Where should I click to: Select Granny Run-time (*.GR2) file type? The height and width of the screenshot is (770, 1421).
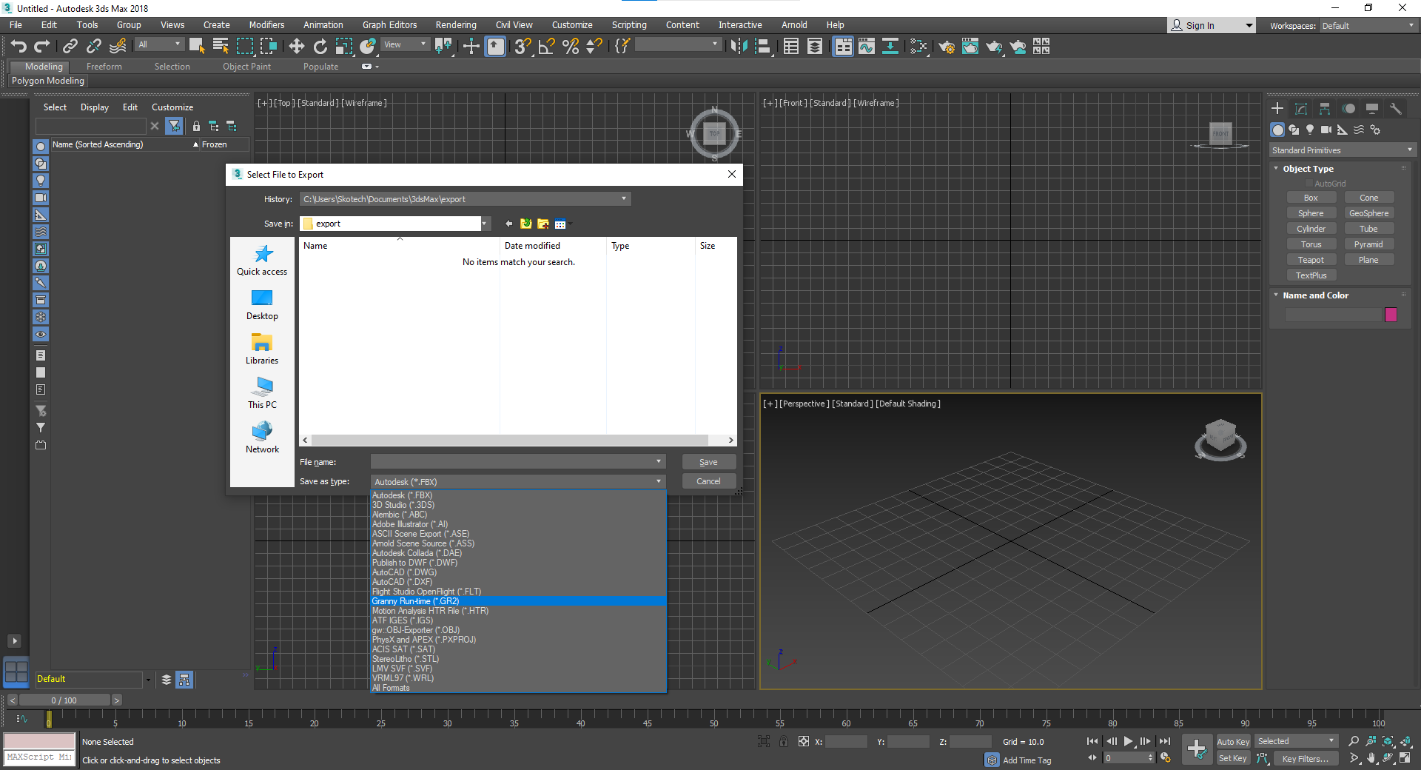(x=518, y=601)
